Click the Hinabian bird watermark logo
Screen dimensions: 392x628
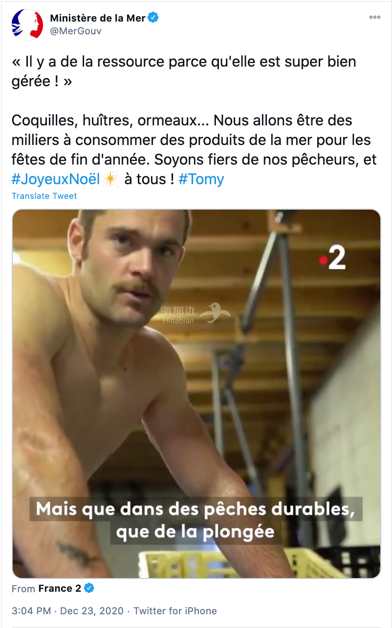pyautogui.click(x=216, y=314)
